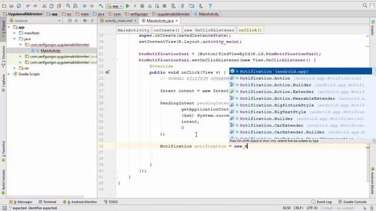This screenshot has height=211, width=376.
Task: Click the Redo arrow icon
Action: [x=35, y=6]
